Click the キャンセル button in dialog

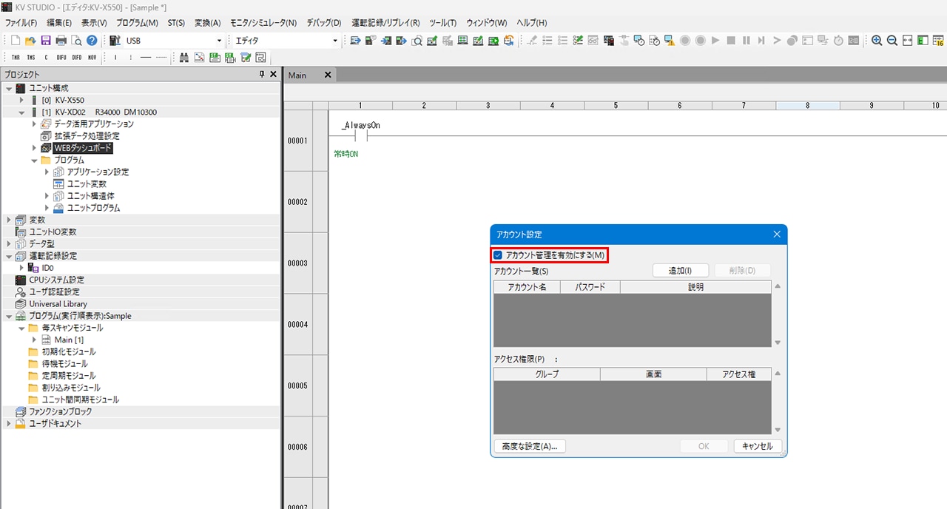[757, 446]
